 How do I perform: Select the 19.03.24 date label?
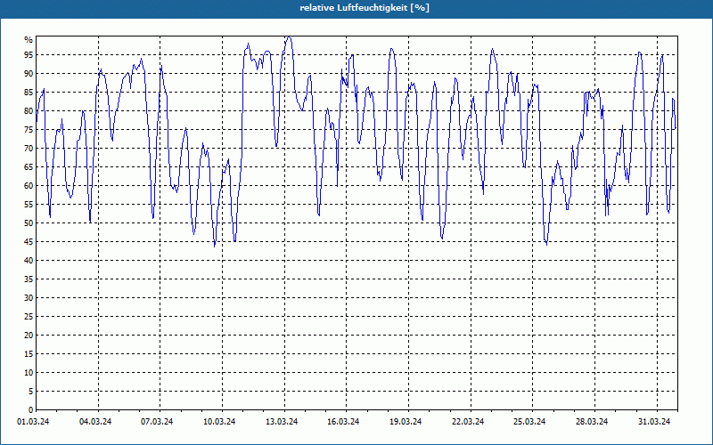pyautogui.click(x=406, y=422)
